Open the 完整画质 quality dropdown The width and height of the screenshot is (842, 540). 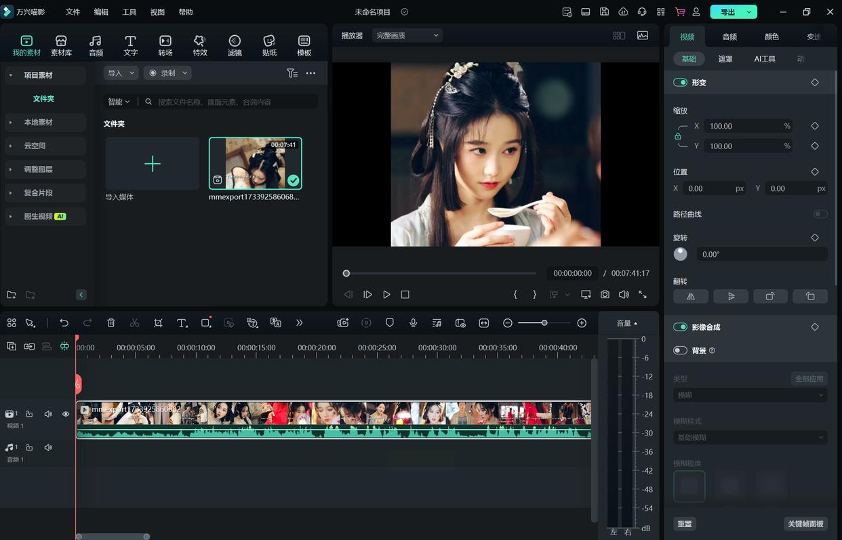coord(407,35)
